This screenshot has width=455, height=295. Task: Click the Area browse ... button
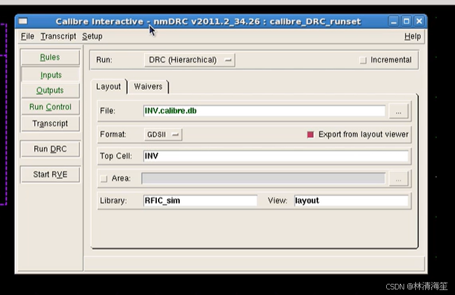tap(399, 179)
